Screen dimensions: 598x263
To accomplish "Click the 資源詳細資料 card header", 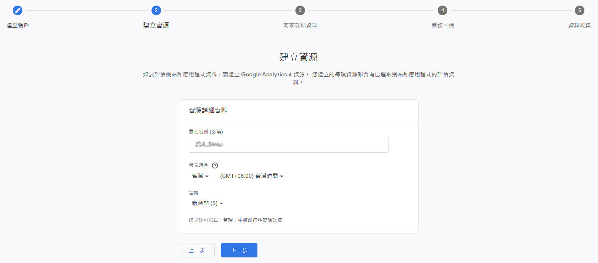I will point(208,111).
